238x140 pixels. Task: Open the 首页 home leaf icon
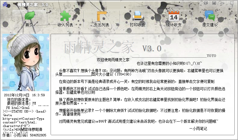[30, 16]
